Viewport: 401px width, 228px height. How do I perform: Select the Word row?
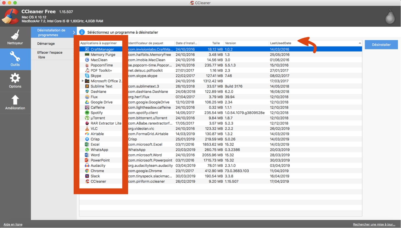click(x=221, y=155)
